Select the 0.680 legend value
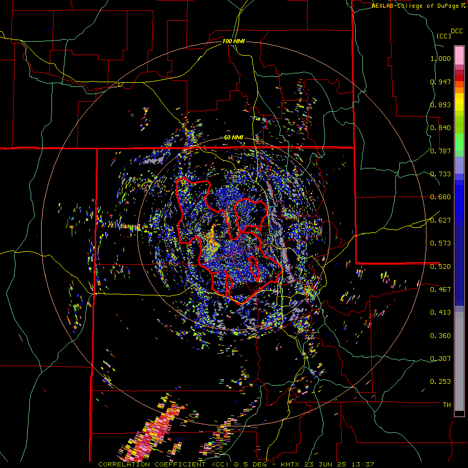 440,197
